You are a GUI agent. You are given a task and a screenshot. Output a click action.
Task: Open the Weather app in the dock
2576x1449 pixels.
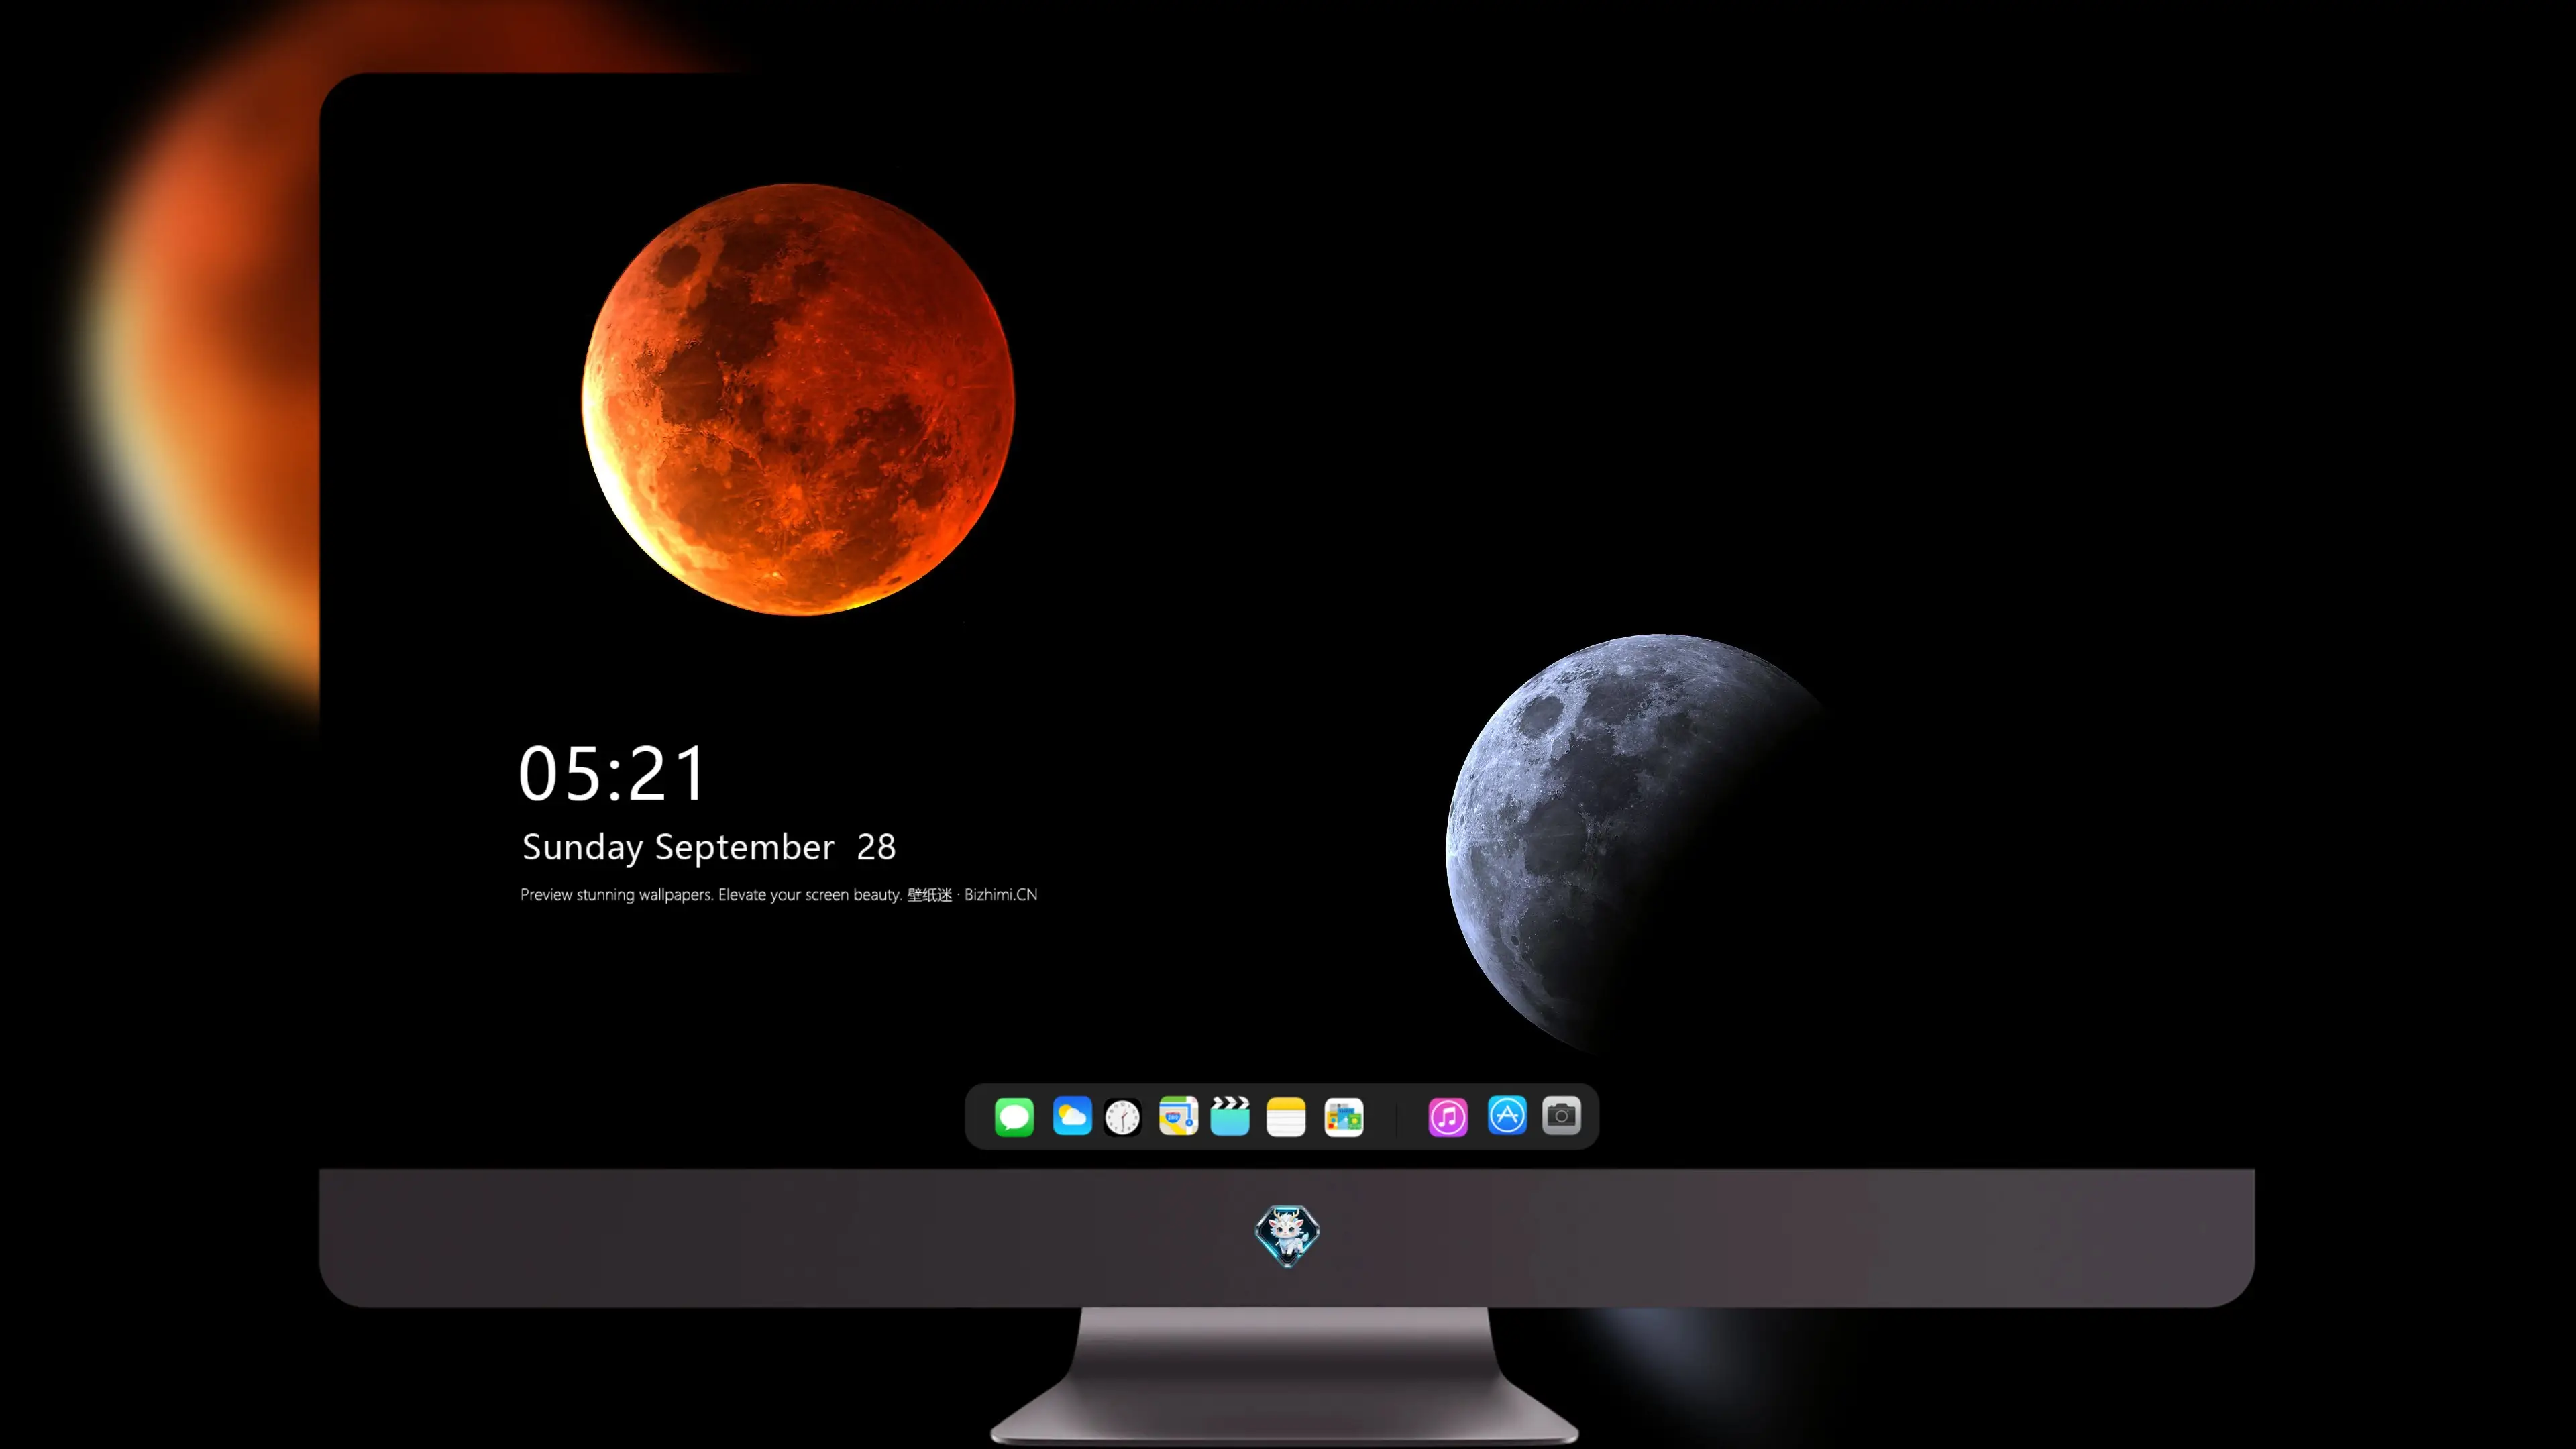(x=1072, y=1116)
